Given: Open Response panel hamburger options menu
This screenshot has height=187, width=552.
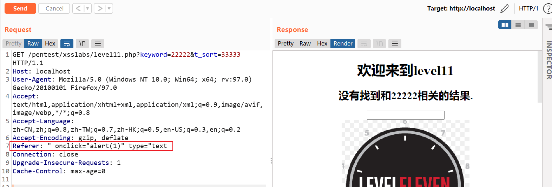Looking at the screenshot, I should click(395, 43).
